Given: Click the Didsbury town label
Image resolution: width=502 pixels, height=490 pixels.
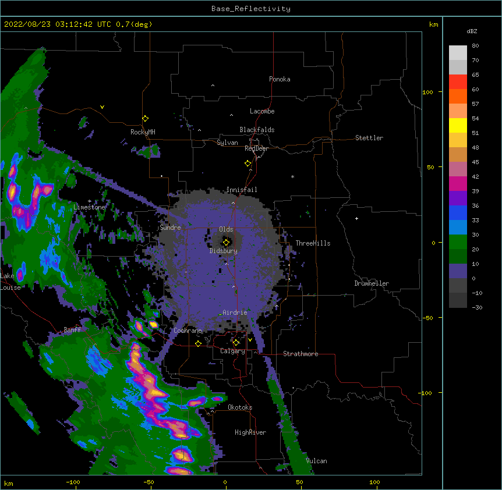Looking at the screenshot, I should [224, 251].
